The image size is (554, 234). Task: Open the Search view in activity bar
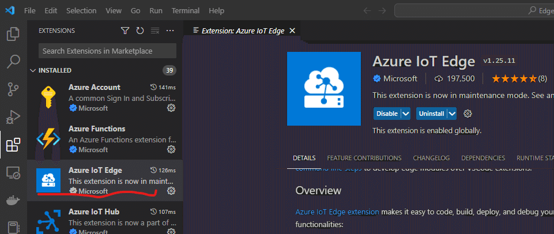coord(13,62)
